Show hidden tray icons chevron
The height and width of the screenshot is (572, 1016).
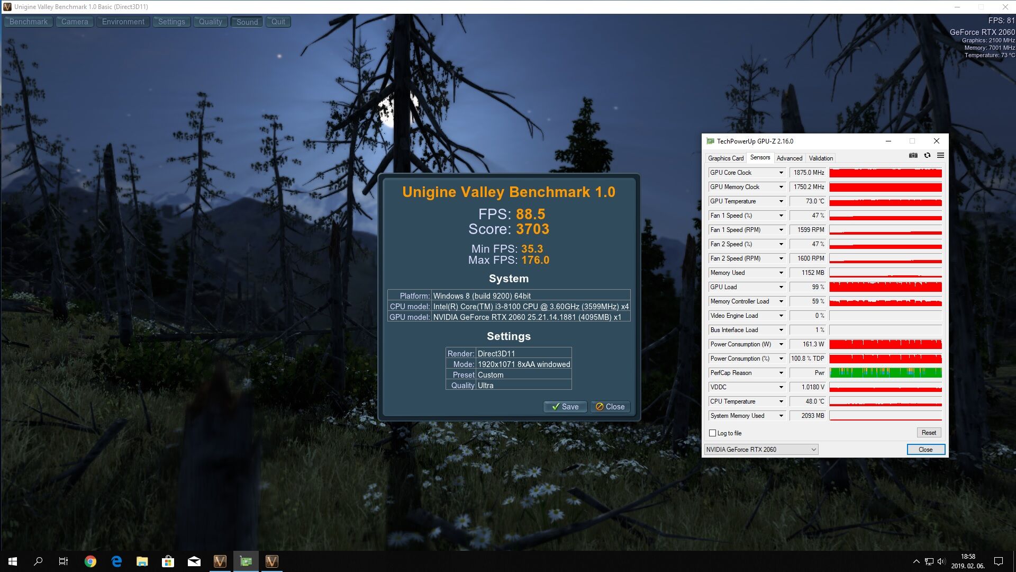[x=917, y=561]
